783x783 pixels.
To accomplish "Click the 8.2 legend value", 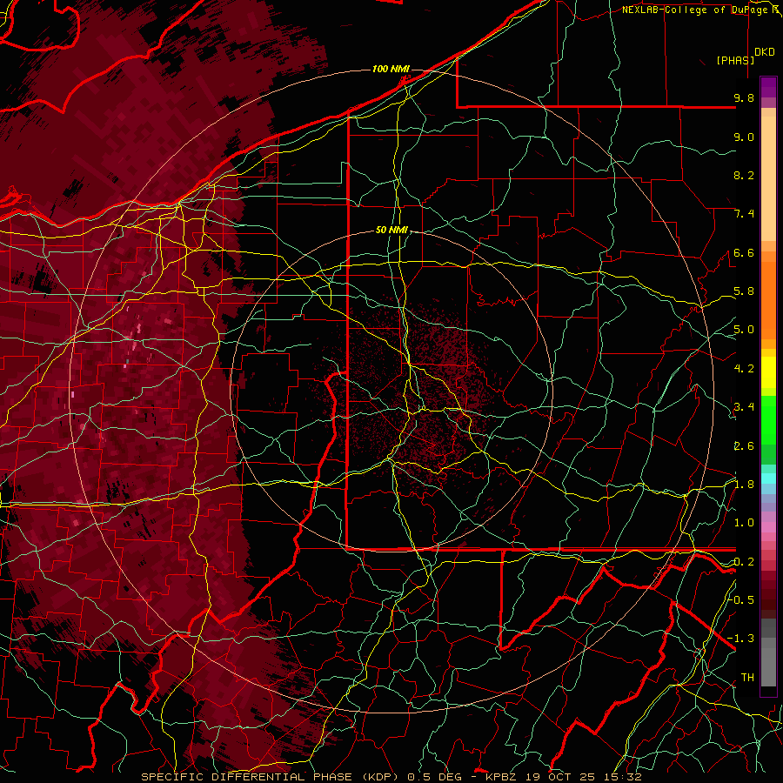I will [744, 175].
